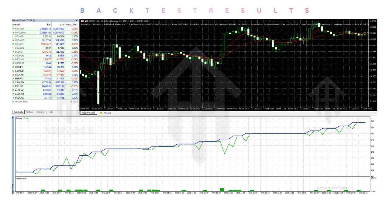Switch to the Ticks tab

pos(51,112)
